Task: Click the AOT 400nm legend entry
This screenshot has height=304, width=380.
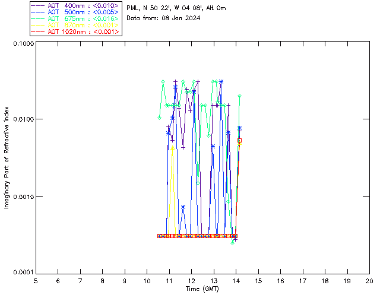Action: click(75, 5)
